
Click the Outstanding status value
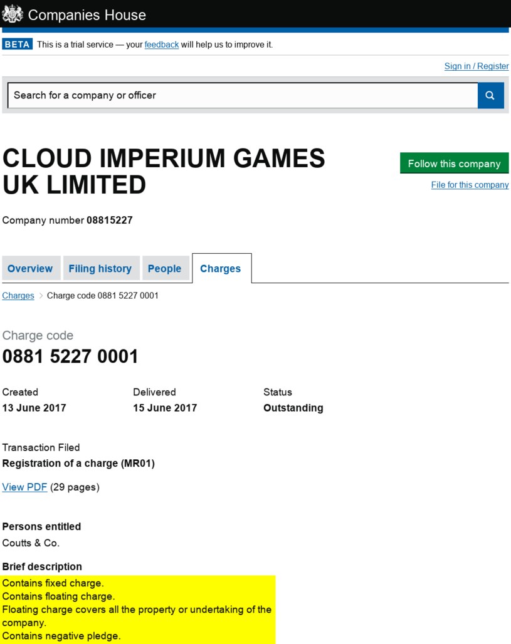[293, 408]
